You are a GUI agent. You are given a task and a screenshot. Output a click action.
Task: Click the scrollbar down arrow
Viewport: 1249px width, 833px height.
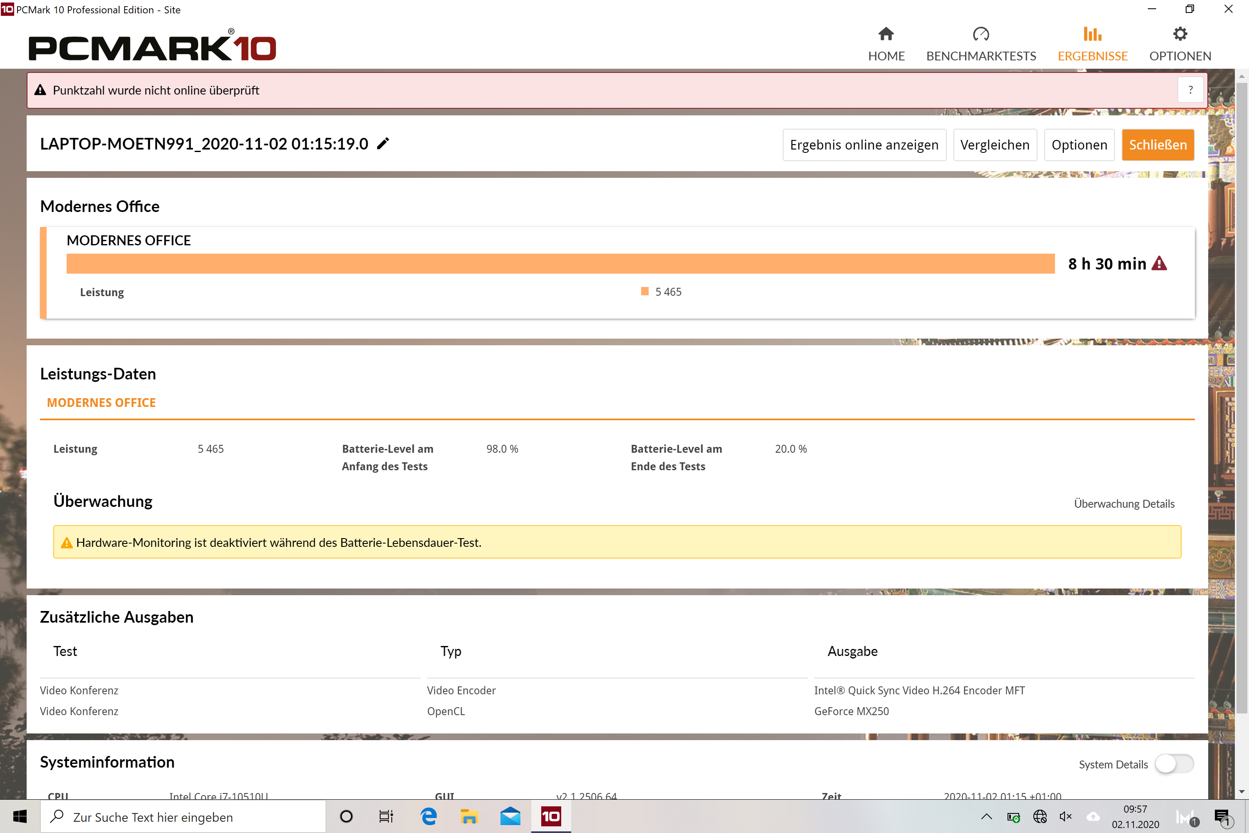coord(1242,792)
